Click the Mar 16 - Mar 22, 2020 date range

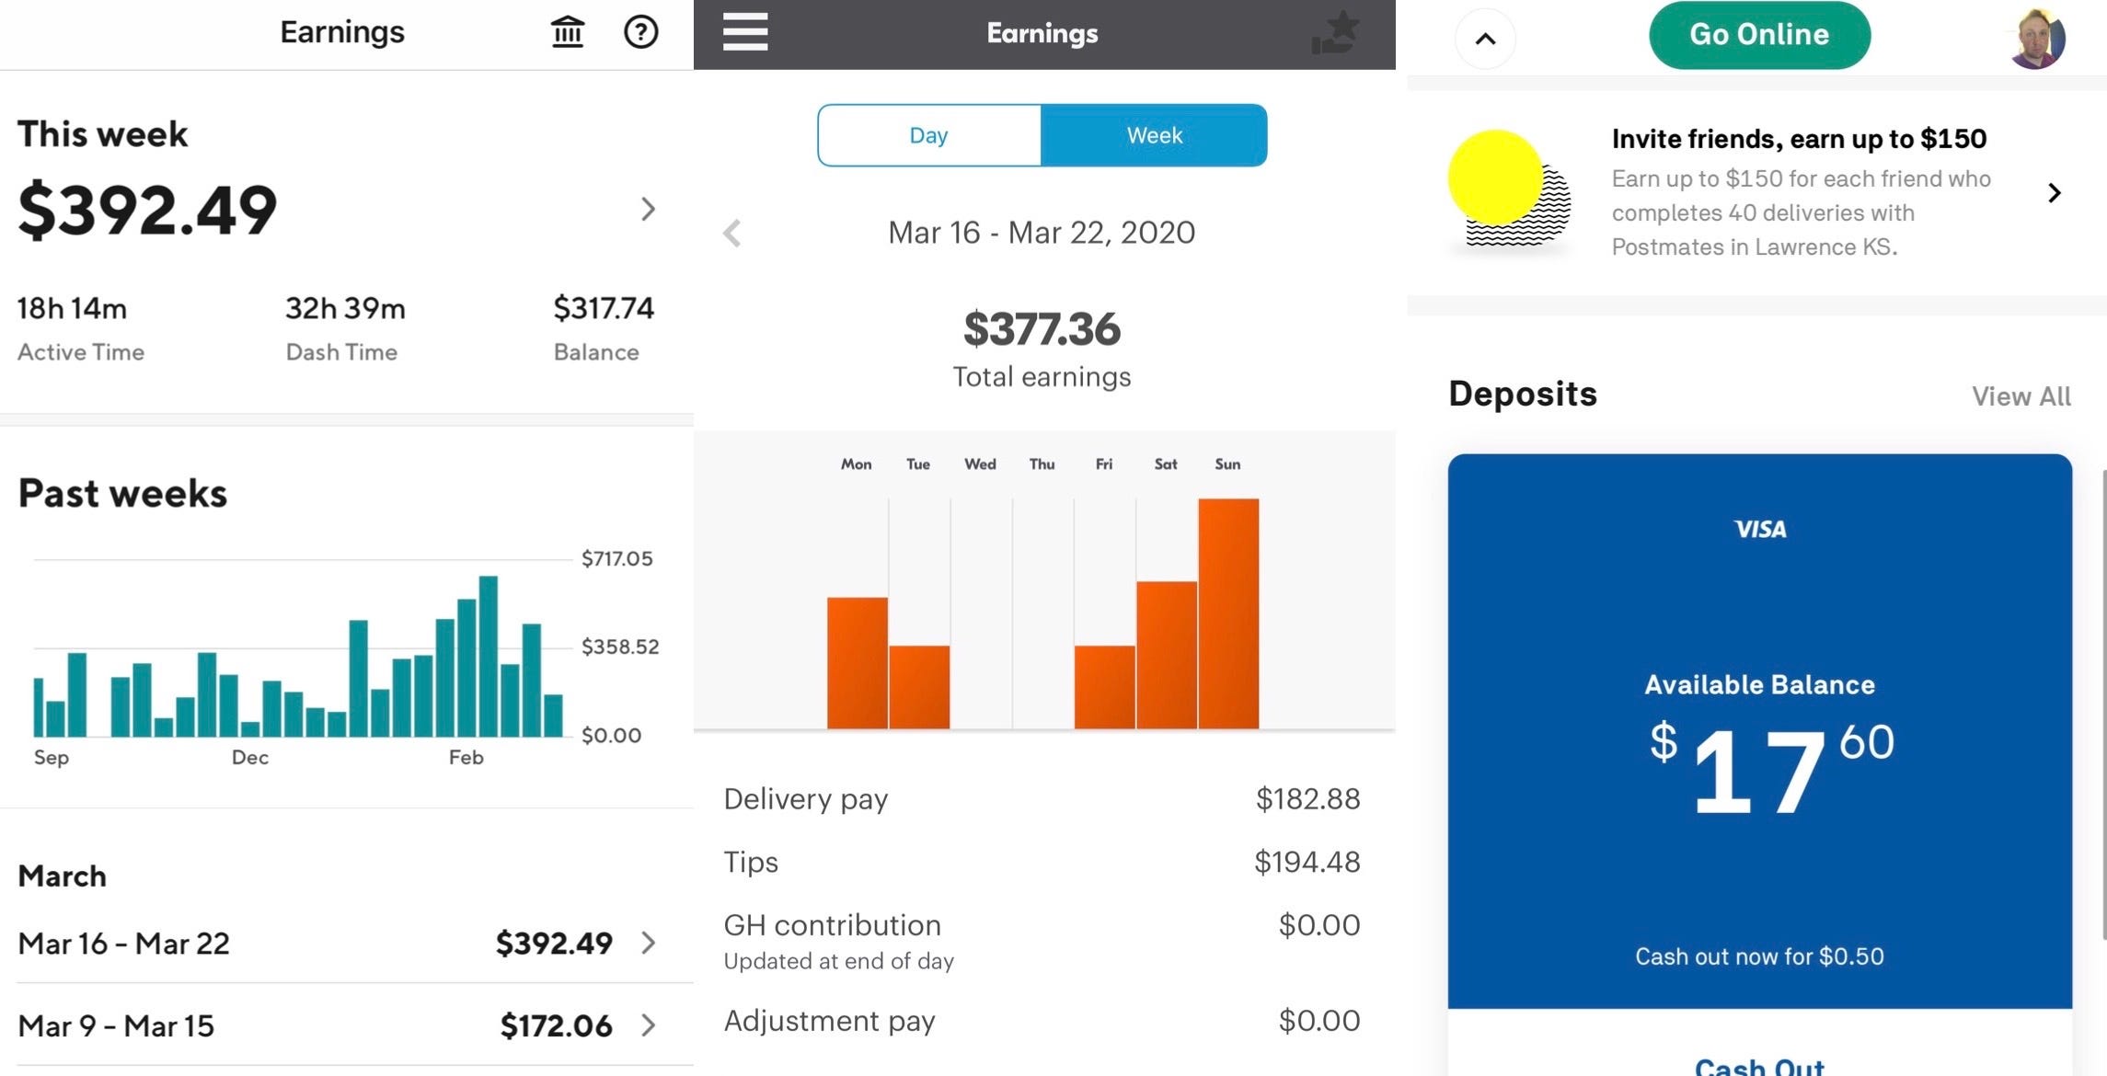pos(1042,233)
